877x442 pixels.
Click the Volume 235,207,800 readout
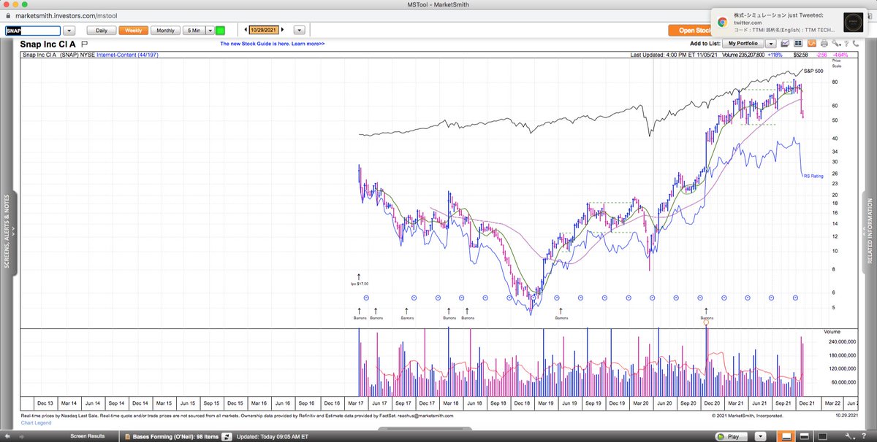743,55
